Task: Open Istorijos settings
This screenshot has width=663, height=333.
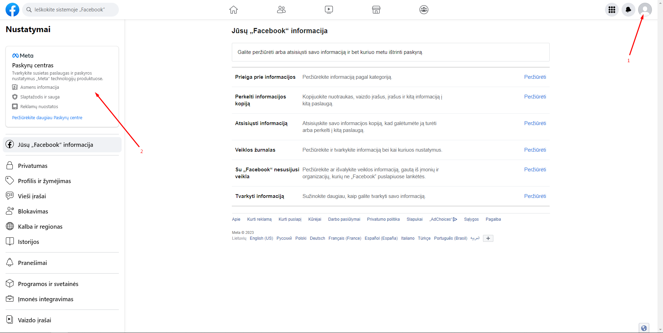Action: (62, 242)
